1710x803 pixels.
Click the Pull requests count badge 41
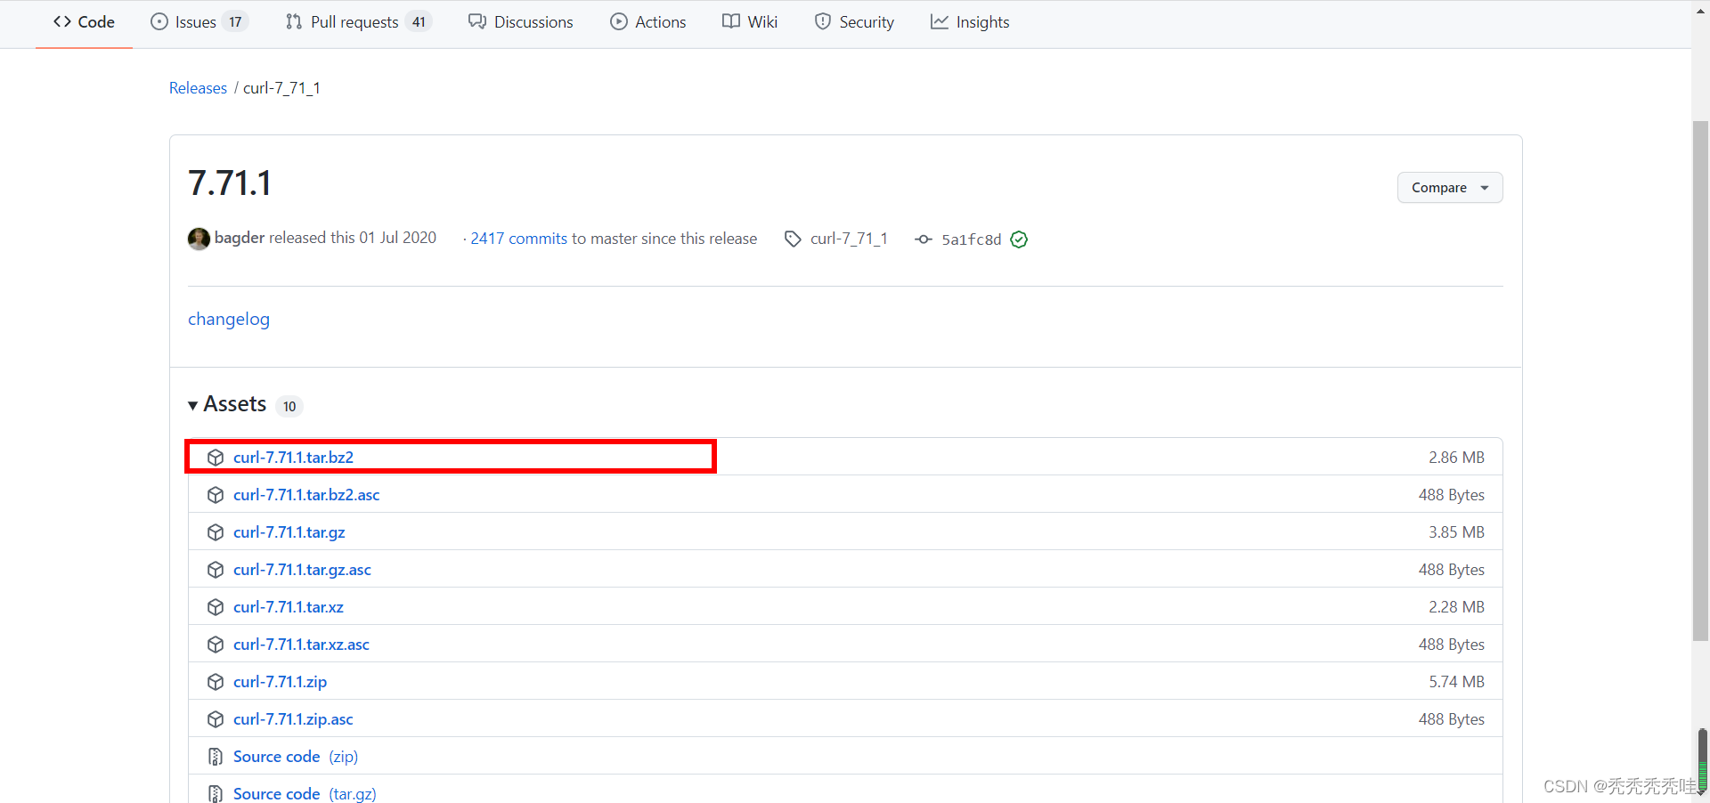pos(419,22)
